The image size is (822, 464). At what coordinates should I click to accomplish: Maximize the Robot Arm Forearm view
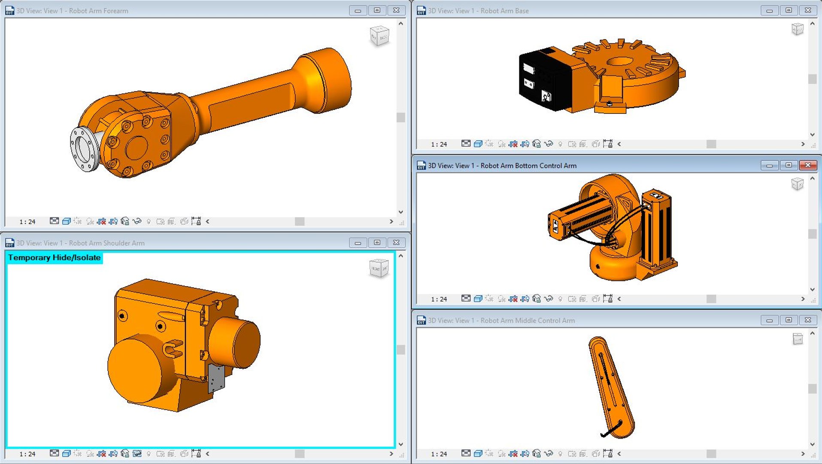pos(377,10)
